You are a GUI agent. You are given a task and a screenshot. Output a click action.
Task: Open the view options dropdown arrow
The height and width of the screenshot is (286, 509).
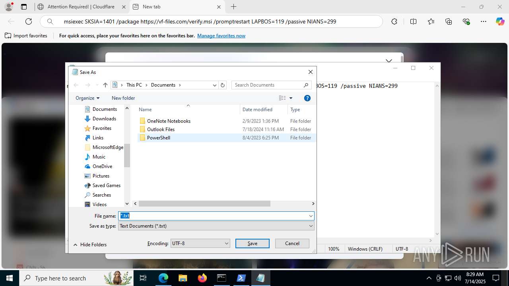pos(291,98)
